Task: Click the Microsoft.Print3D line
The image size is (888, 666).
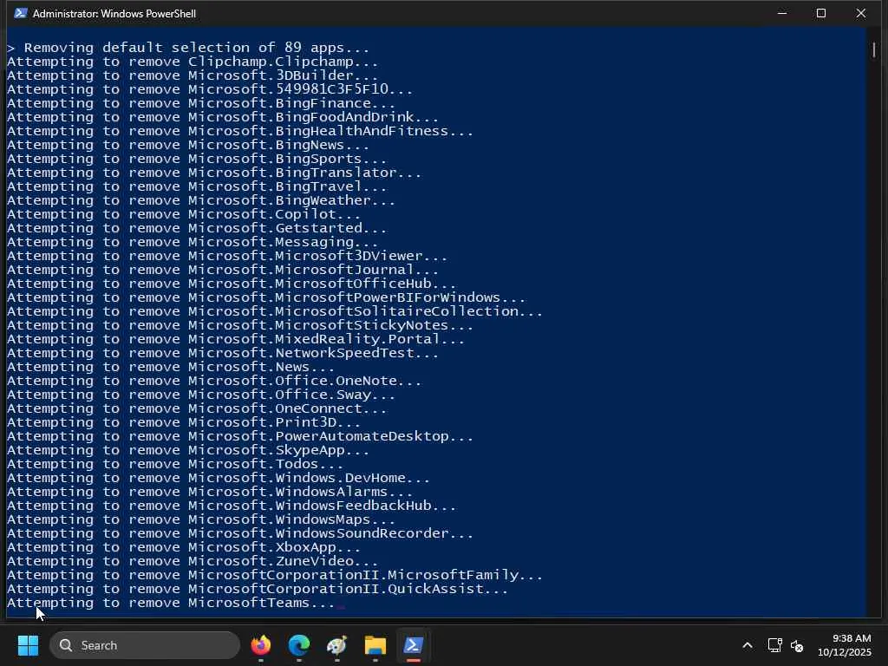Action: click(184, 422)
